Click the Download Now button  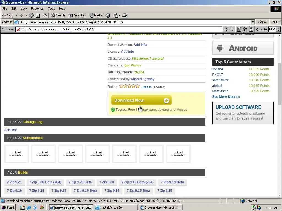(x=141, y=100)
